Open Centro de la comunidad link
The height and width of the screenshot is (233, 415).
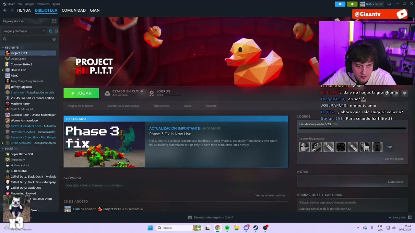124,106
